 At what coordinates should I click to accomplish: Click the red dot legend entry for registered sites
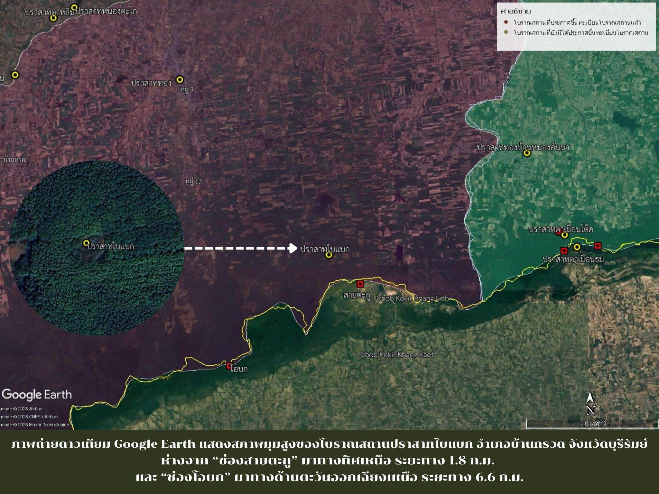(x=506, y=23)
